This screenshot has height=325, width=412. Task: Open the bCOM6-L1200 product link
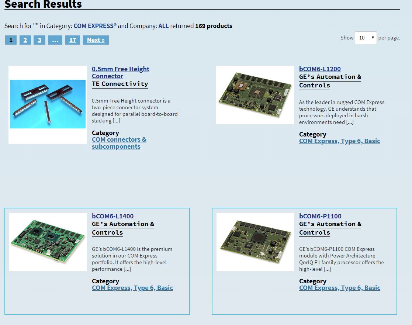pyautogui.click(x=320, y=69)
